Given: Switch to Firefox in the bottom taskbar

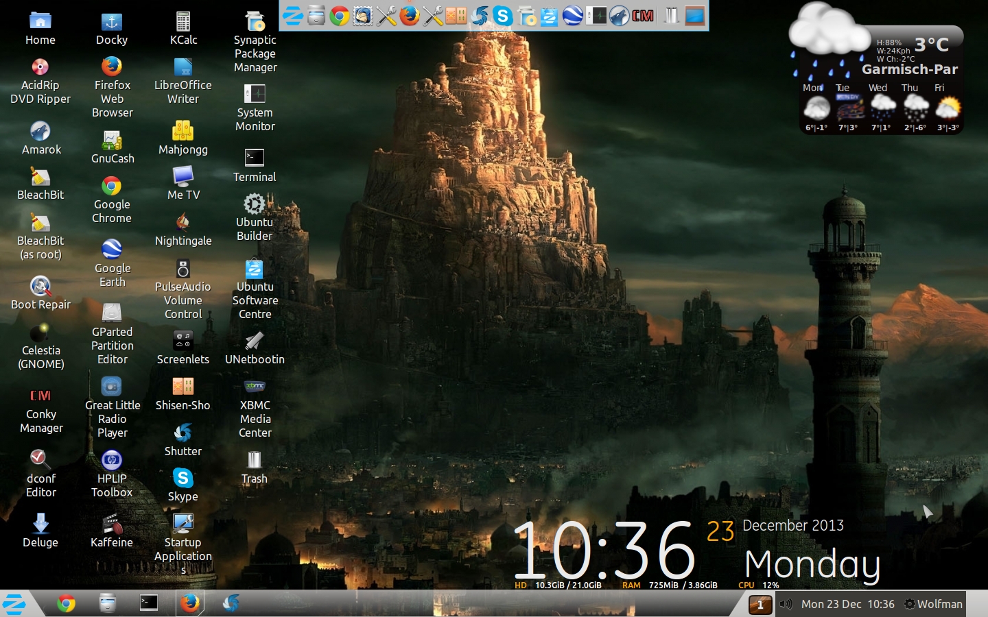Looking at the screenshot, I should click(190, 603).
